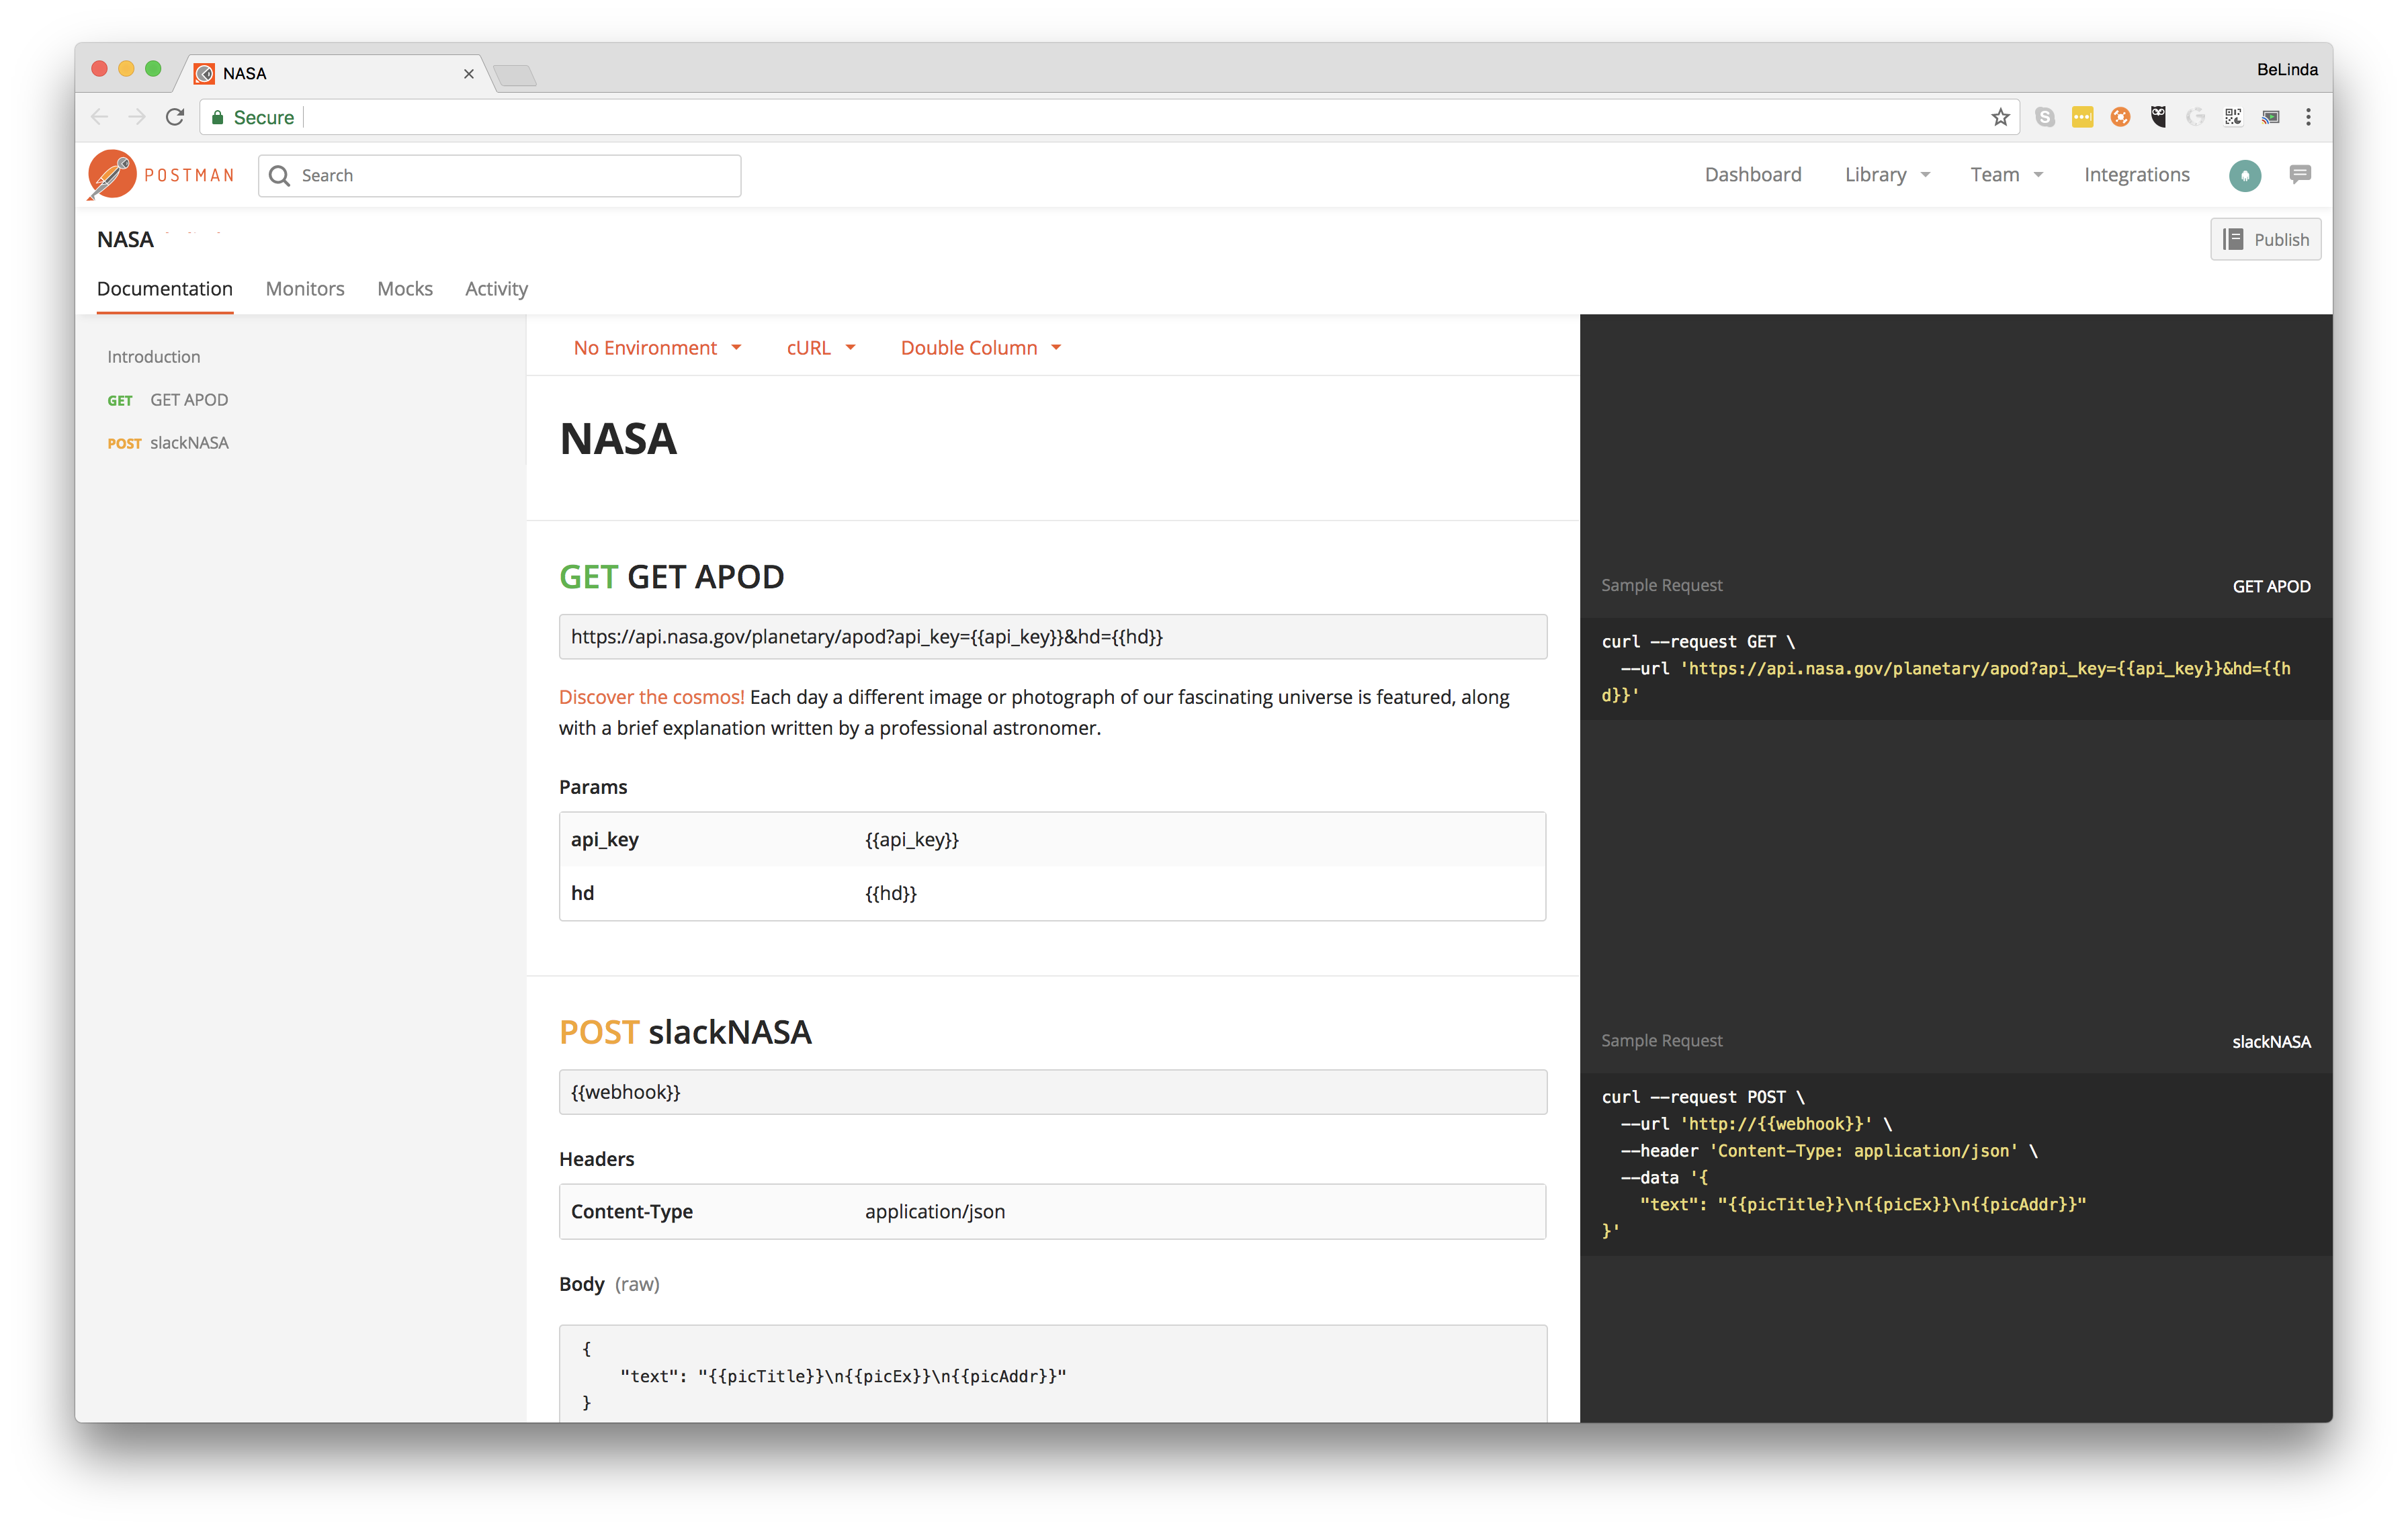Click the Skype extension icon
The image size is (2408, 1530).
click(x=2045, y=117)
